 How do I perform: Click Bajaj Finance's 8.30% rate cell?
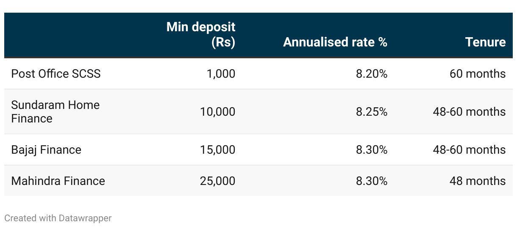pyautogui.click(x=371, y=150)
